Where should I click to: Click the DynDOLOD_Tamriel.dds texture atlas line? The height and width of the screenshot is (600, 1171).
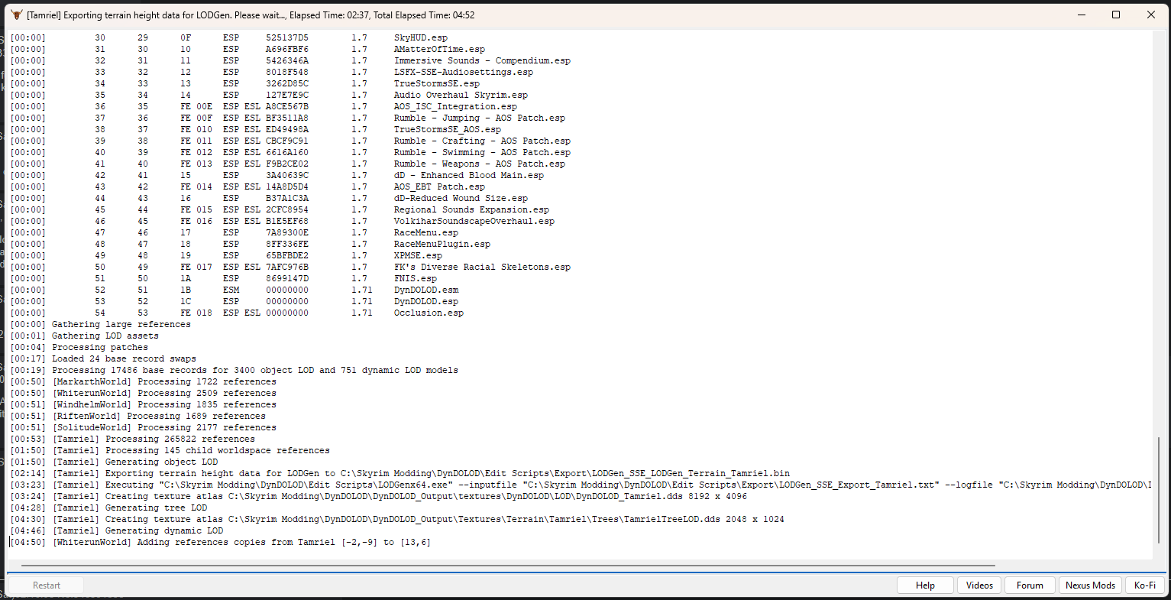pos(378,496)
